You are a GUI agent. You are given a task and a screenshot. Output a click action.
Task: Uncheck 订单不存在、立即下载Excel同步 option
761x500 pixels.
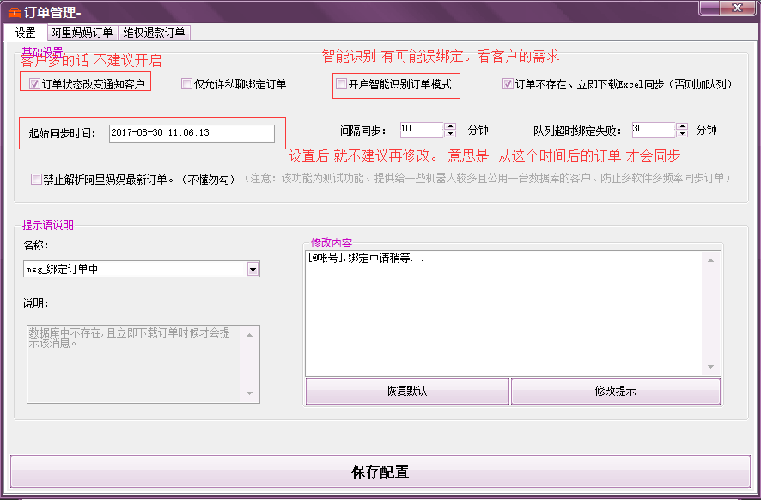(x=508, y=84)
